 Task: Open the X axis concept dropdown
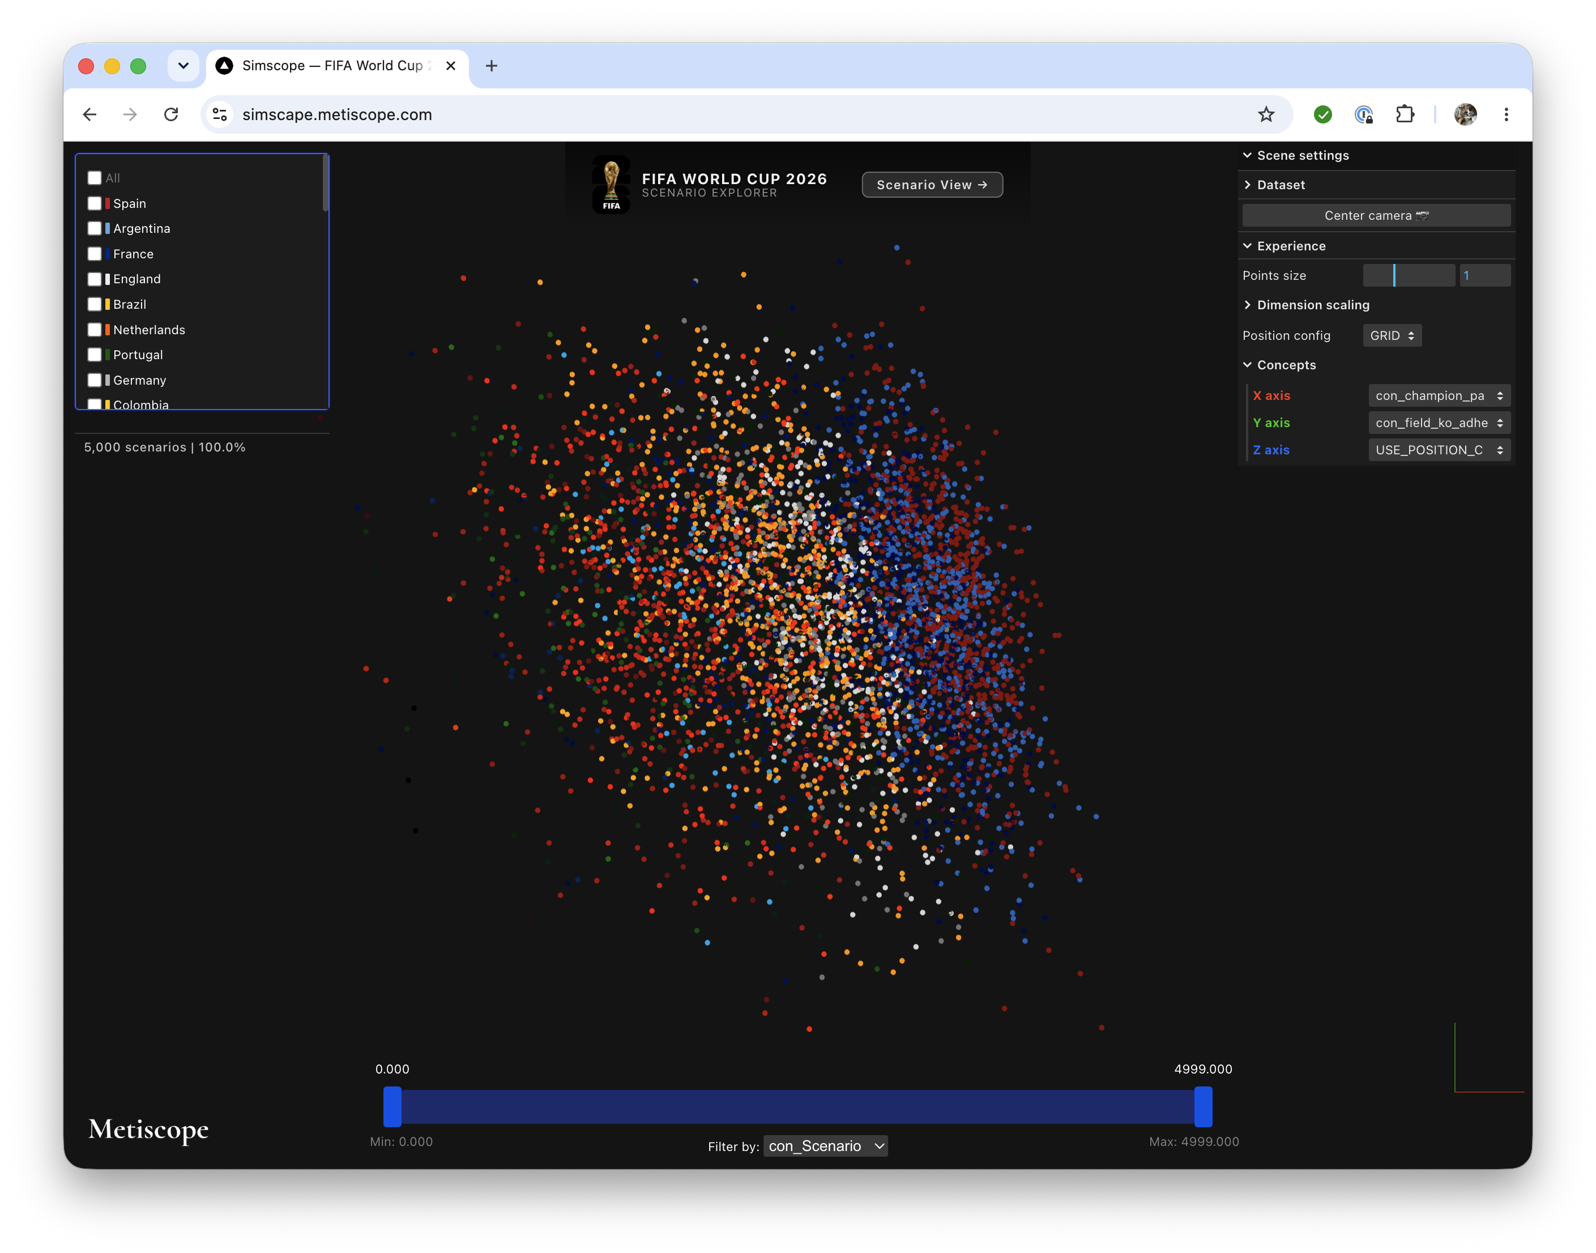[1439, 396]
